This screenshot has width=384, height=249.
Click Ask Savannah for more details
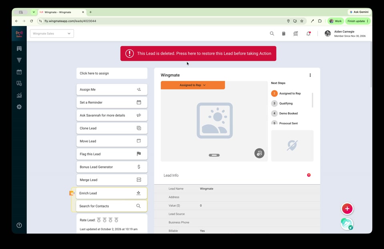tap(112, 115)
